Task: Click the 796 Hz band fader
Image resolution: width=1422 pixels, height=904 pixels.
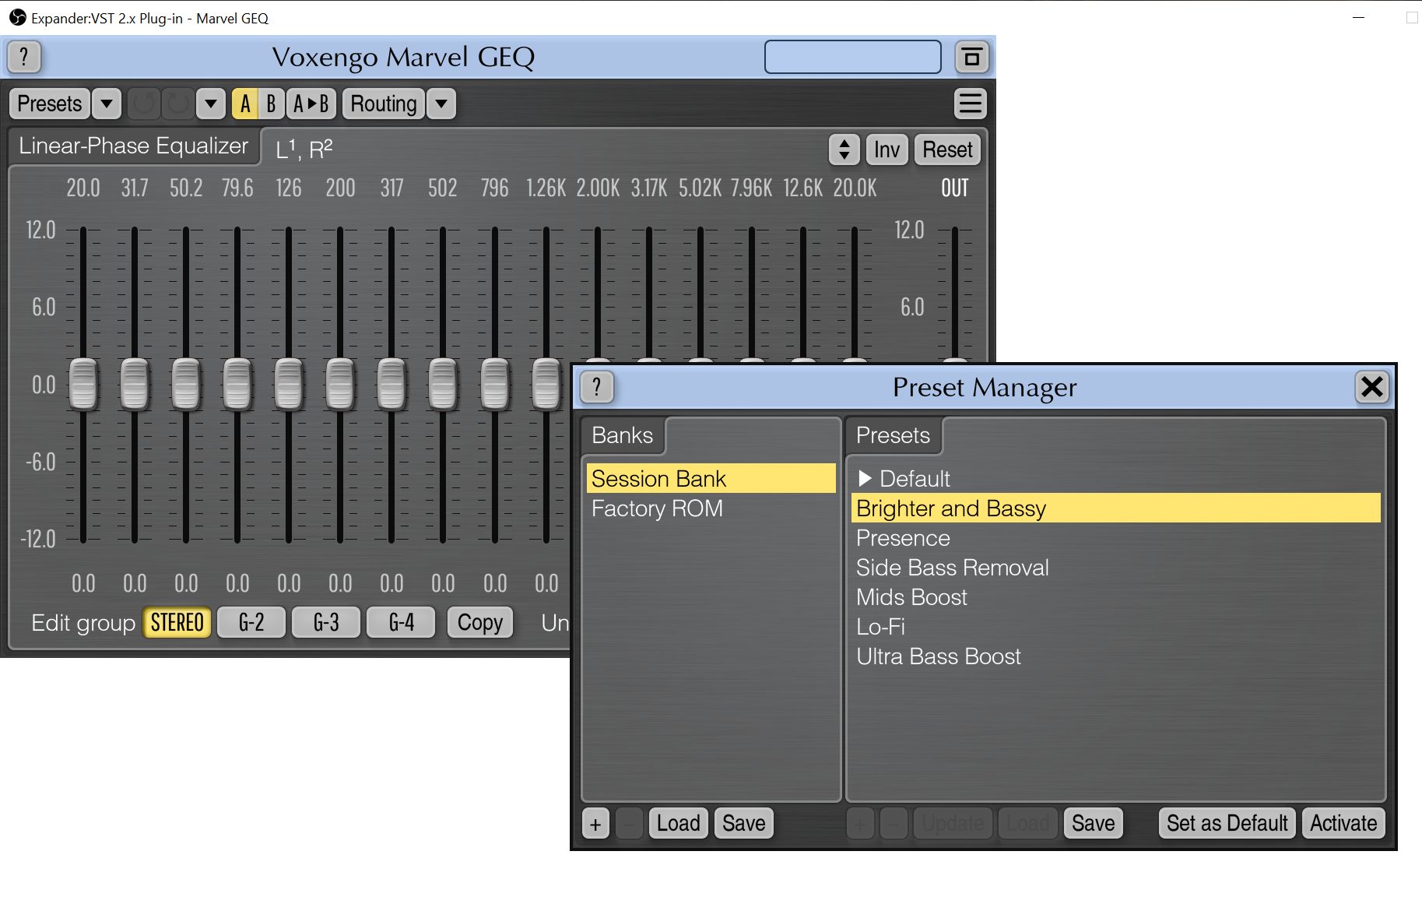Action: point(495,384)
